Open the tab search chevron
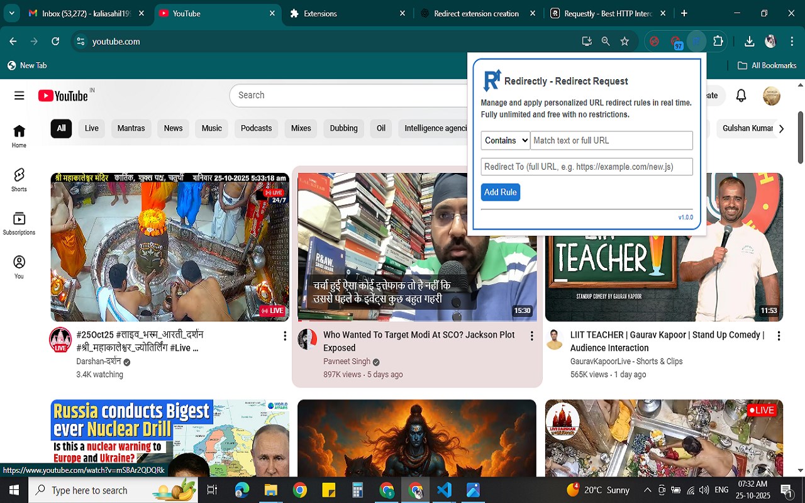This screenshot has height=503, width=805. 12,13
